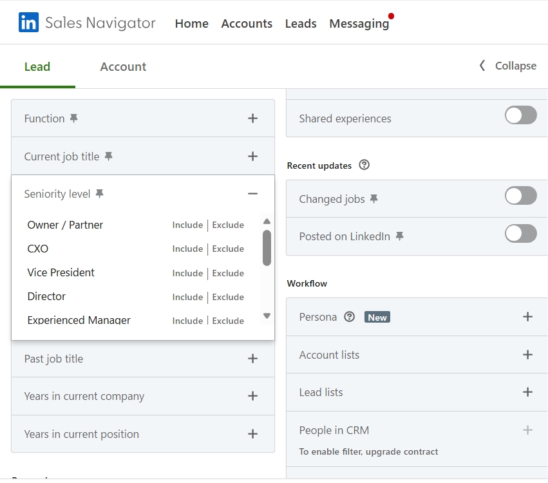Expand the Function filter
Screen dimensions: 548x483
click(x=252, y=118)
